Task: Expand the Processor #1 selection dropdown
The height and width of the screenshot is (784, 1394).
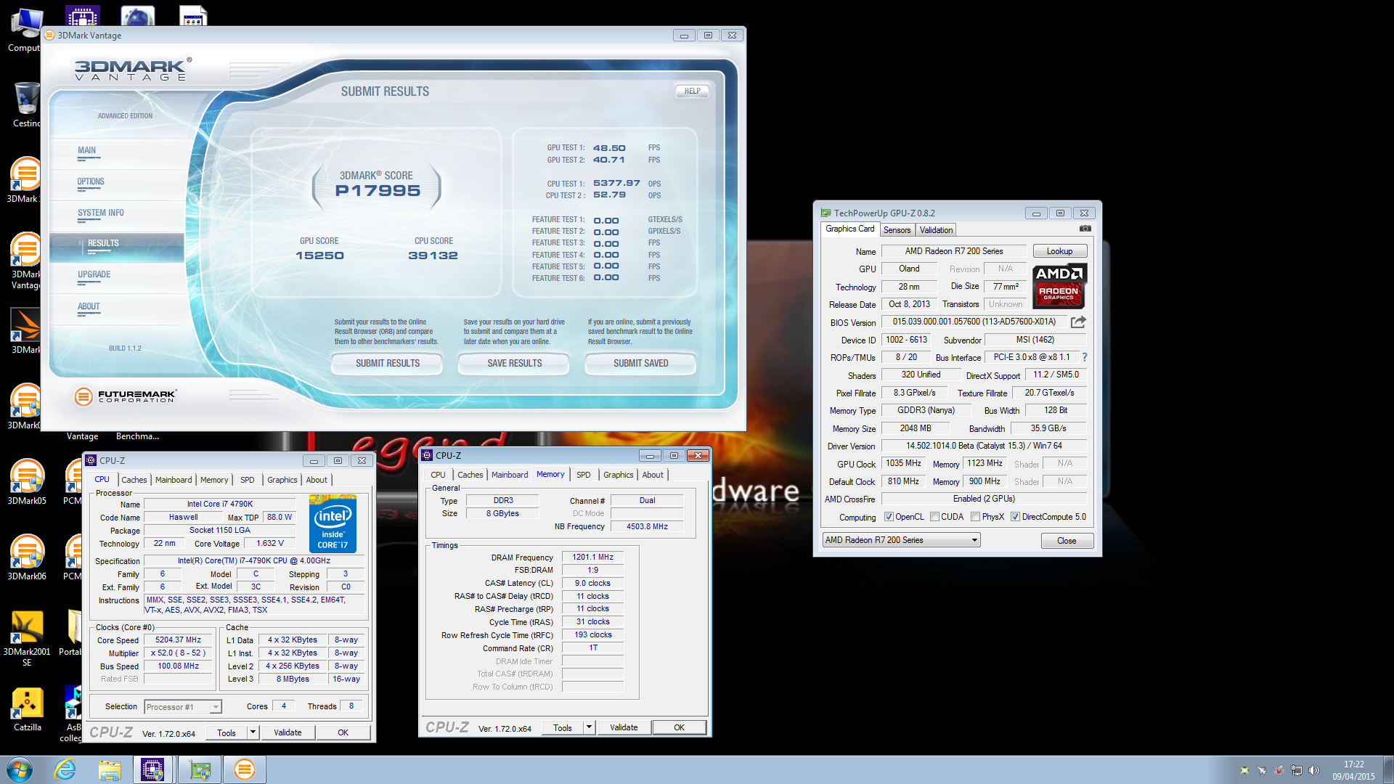Action: [x=216, y=706]
